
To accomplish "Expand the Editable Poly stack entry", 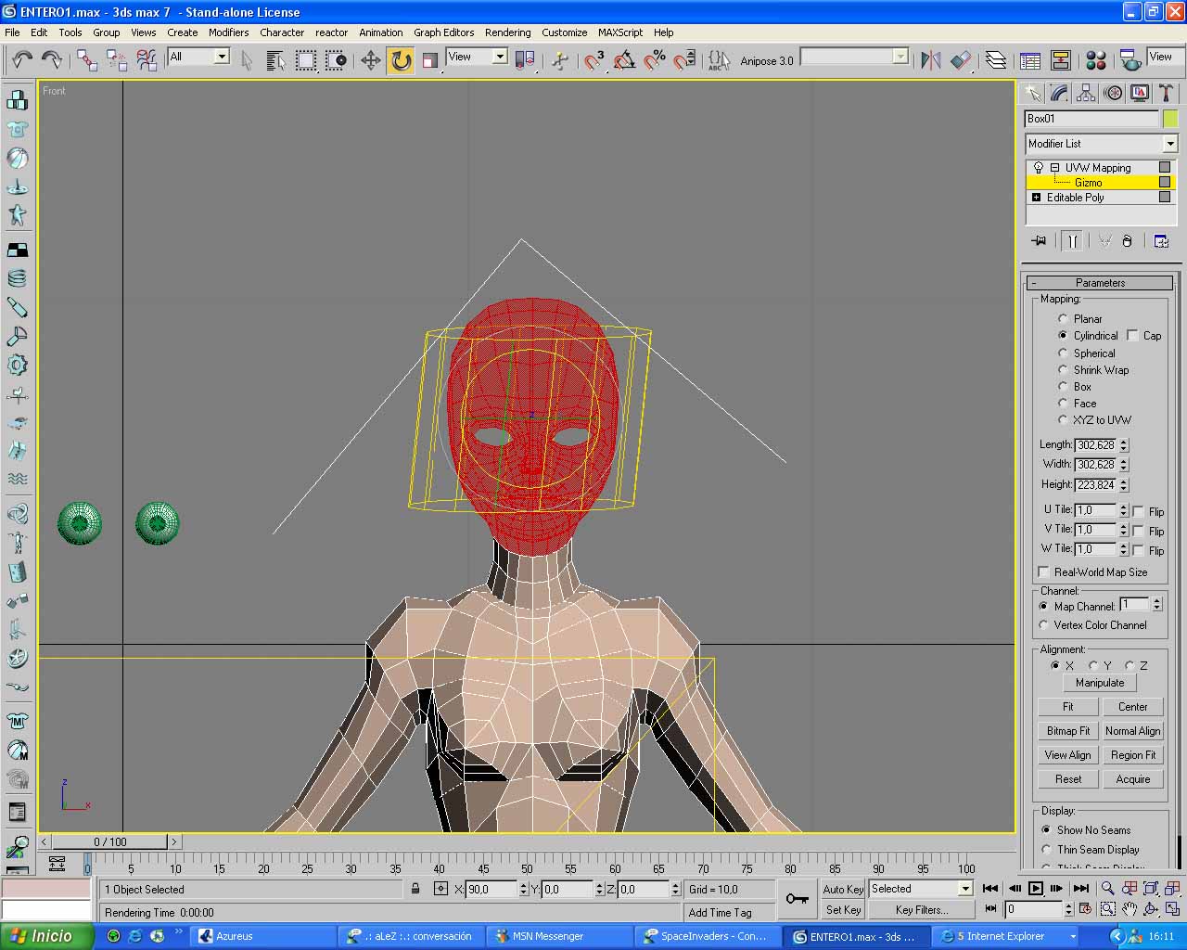I will point(1036,198).
